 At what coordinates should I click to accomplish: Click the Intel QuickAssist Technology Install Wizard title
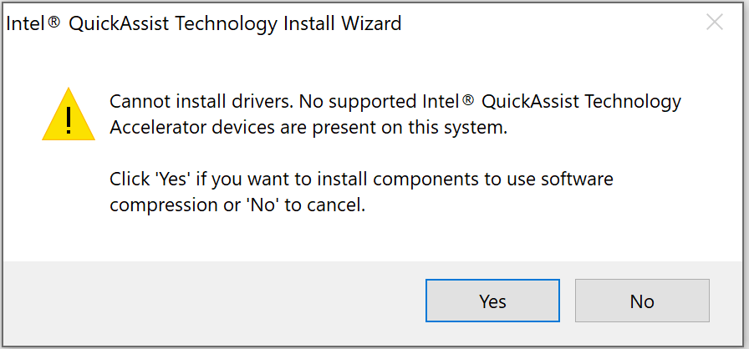pyautogui.click(x=204, y=23)
